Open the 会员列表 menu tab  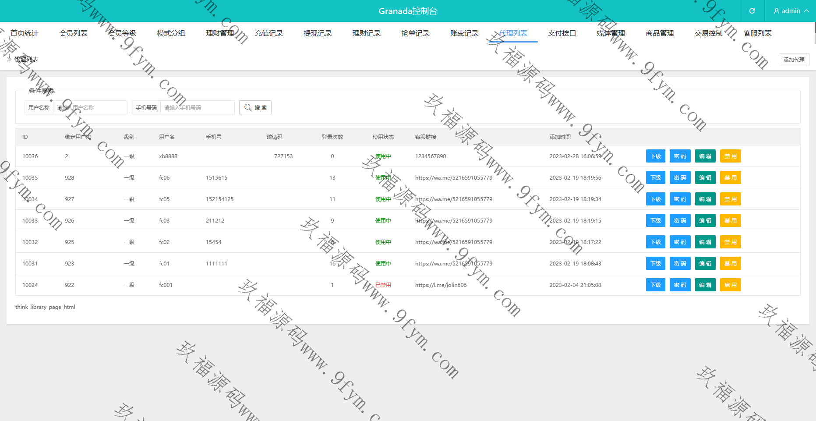point(74,33)
